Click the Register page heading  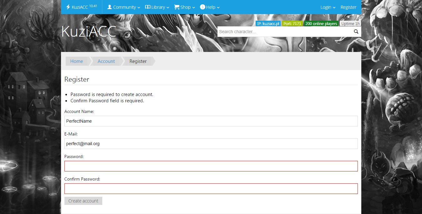(77, 79)
